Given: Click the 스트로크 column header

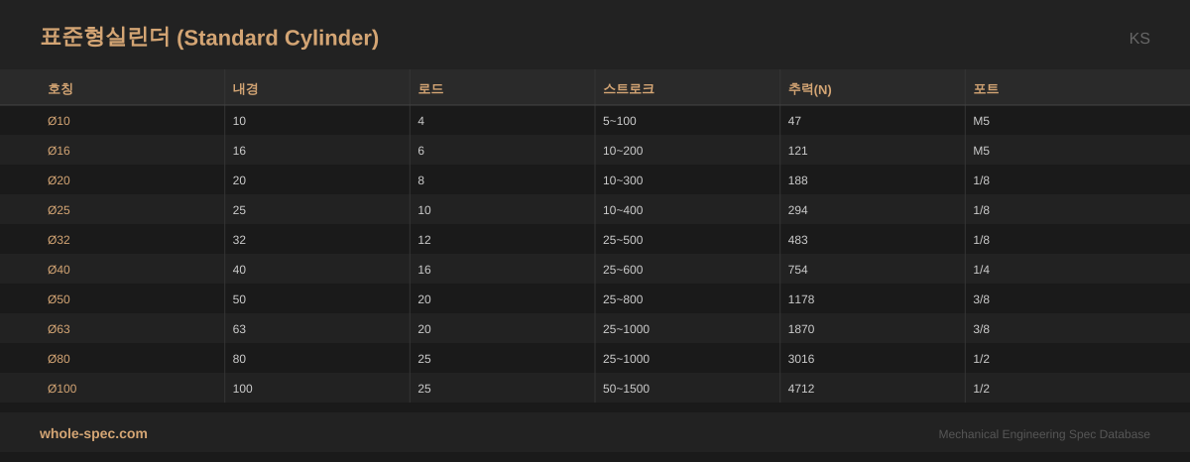Looking at the screenshot, I should [x=629, y=89].
